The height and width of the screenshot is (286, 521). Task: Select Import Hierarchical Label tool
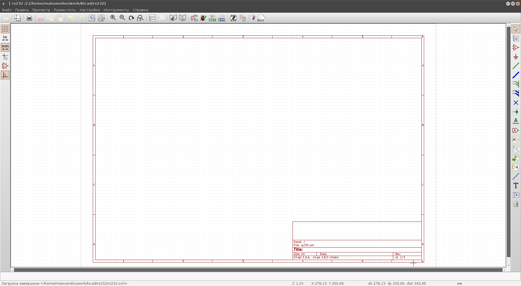[x=516, y=158]
